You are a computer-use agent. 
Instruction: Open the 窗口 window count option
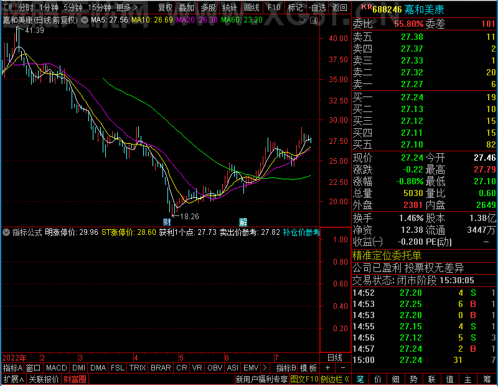[34, 368]
